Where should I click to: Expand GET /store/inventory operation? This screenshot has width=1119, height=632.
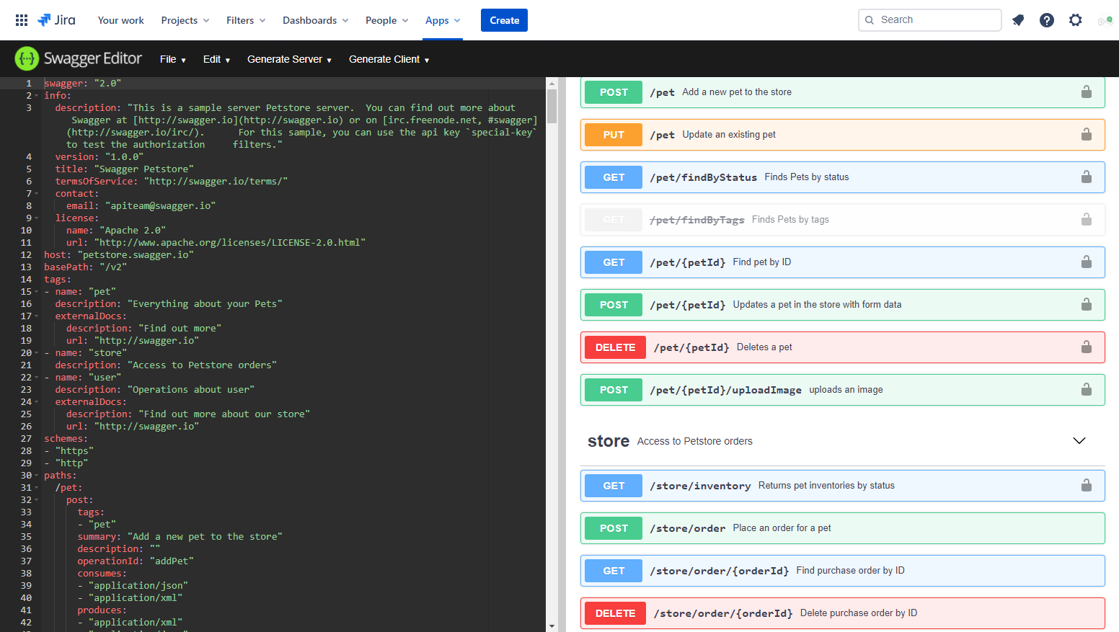point(842,486)
